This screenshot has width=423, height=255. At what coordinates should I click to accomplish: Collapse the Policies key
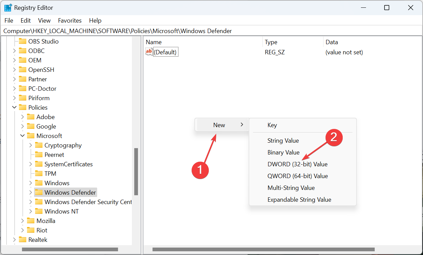[x=15, y=108]
